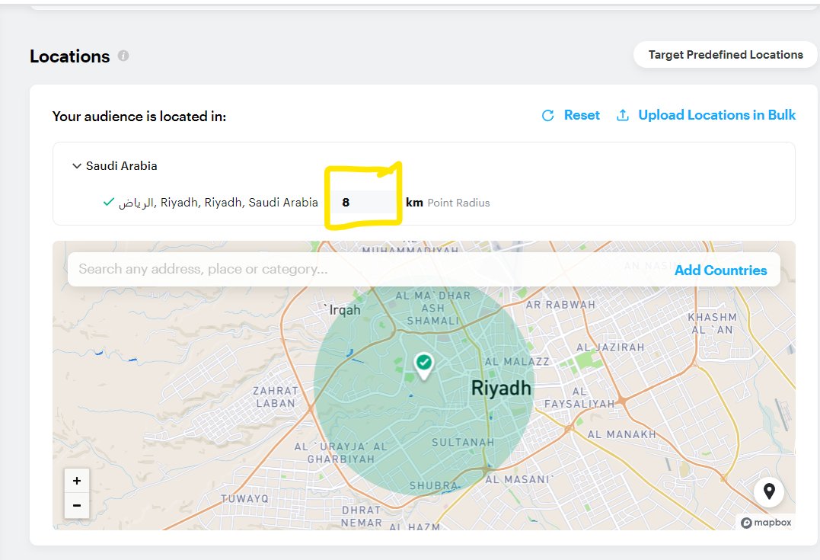
Task: Click the upload arrow icon
Action: pyautogui.click(x=622, y=115)
